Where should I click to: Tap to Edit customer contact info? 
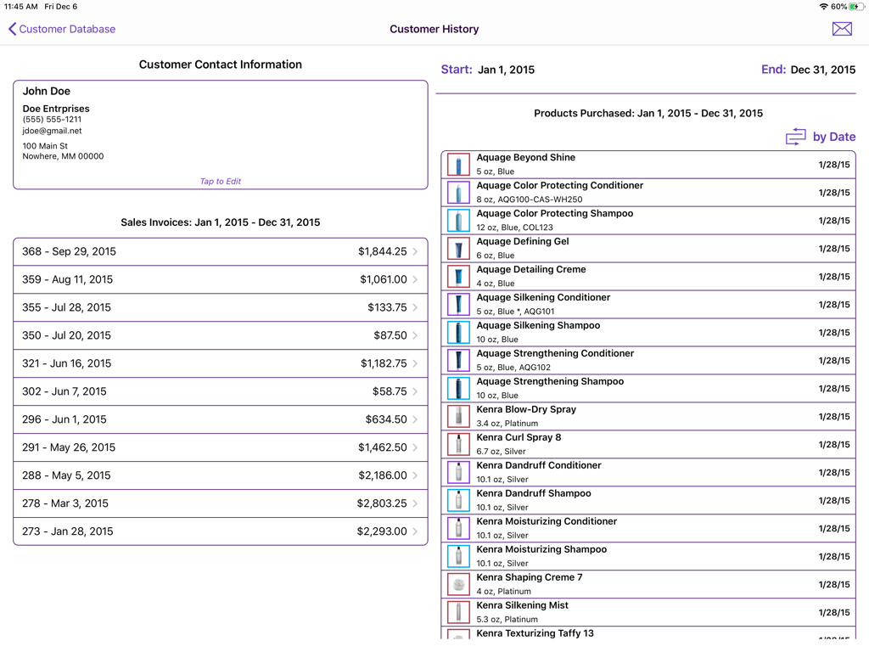[220, 181]
